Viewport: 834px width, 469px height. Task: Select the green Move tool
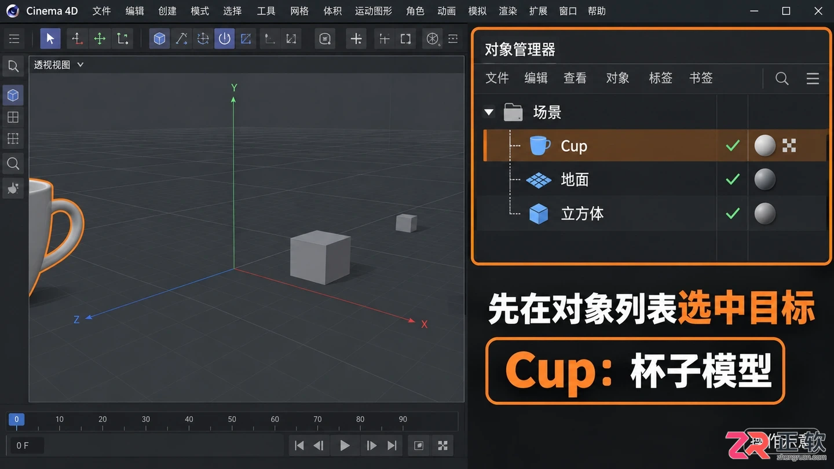tap(100, 39)
